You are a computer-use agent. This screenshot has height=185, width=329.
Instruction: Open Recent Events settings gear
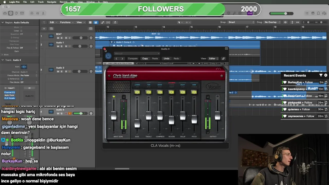pyautogui.click(x=326, y=75)
